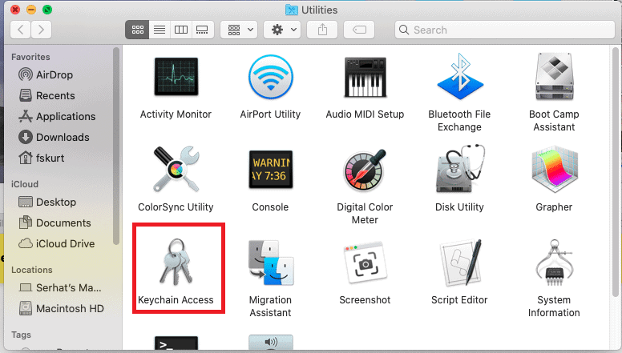This screenshot has width=622, height=353.
Task: Select the Grapher app
Action: (554, 170)
